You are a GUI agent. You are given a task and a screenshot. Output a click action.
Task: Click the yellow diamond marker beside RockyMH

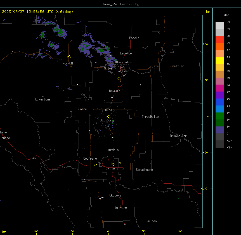tap(70, 57)
